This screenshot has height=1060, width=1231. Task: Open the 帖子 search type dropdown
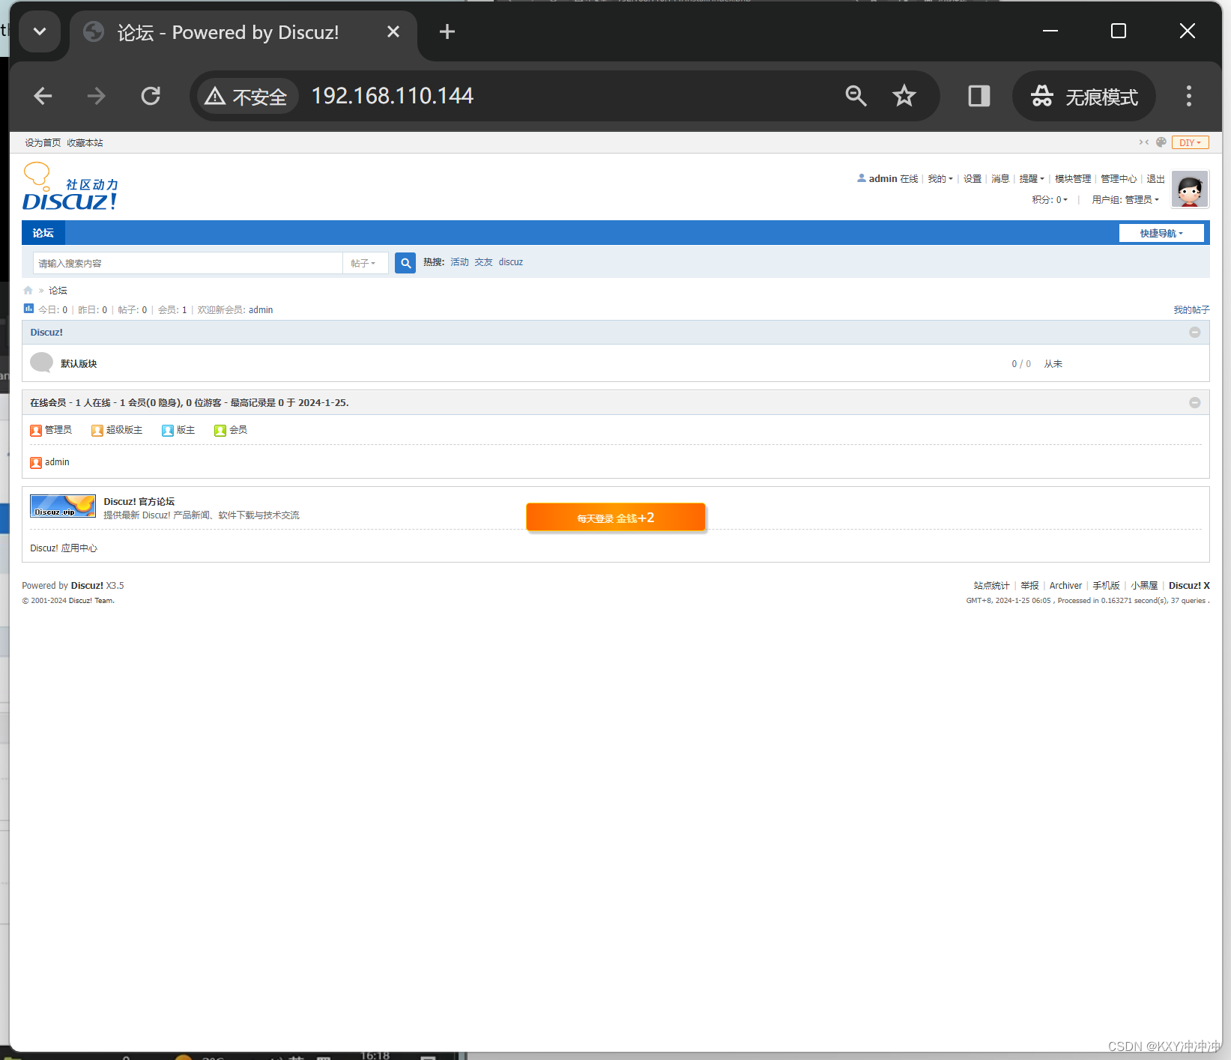(364, 263)
